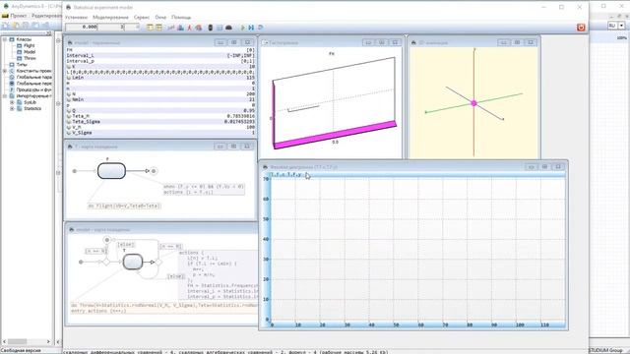Select the Процедуры и функции tree item
The image size is (630, 354).
click(x=33, y=89)
